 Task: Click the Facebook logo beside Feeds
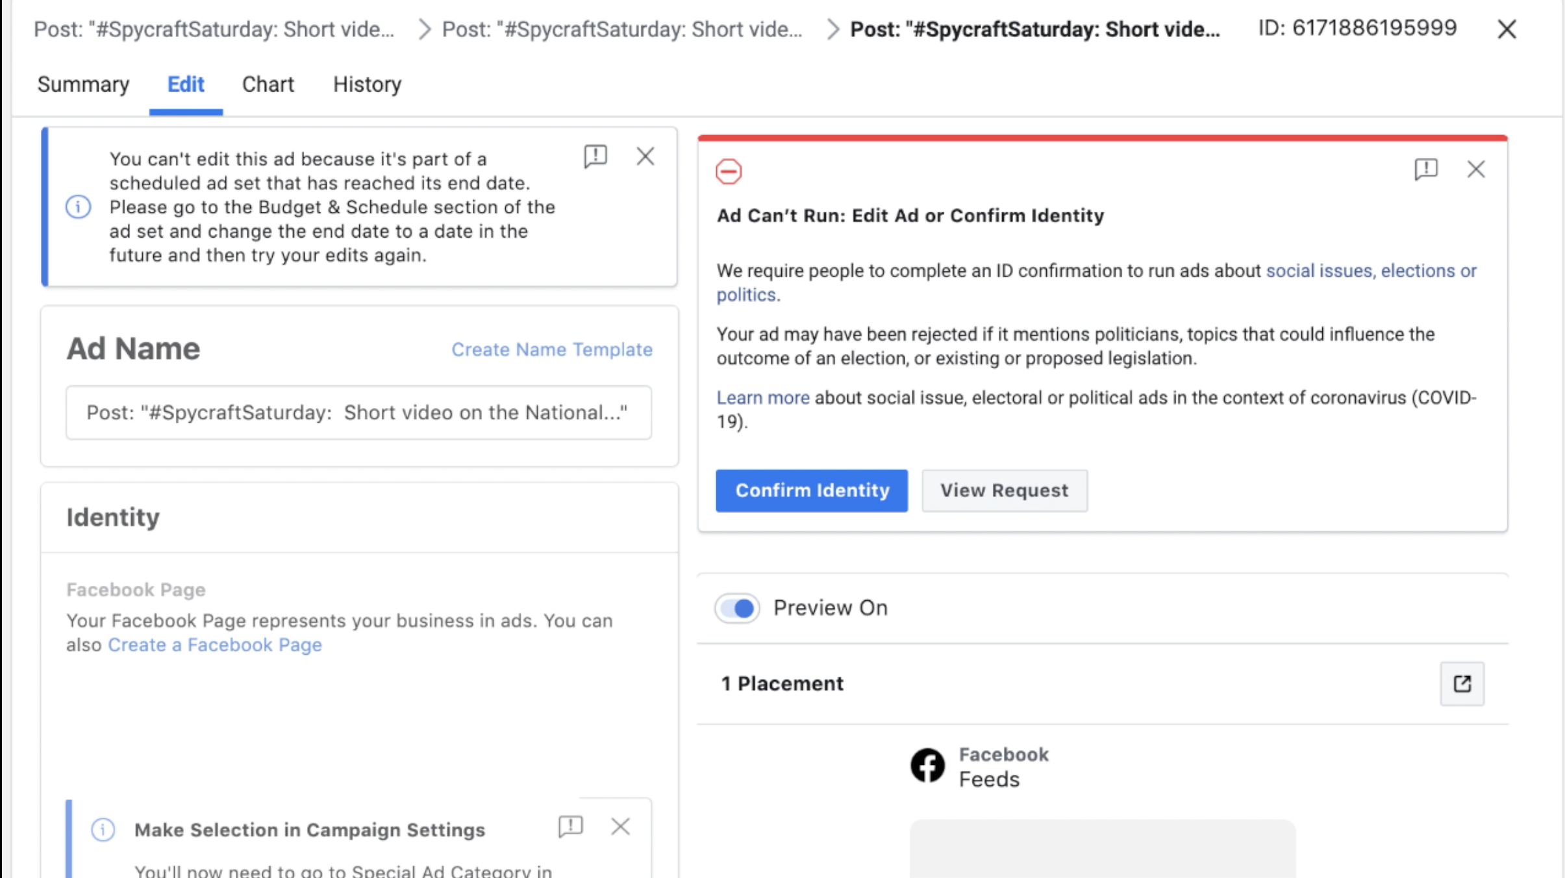click(927, 766)
